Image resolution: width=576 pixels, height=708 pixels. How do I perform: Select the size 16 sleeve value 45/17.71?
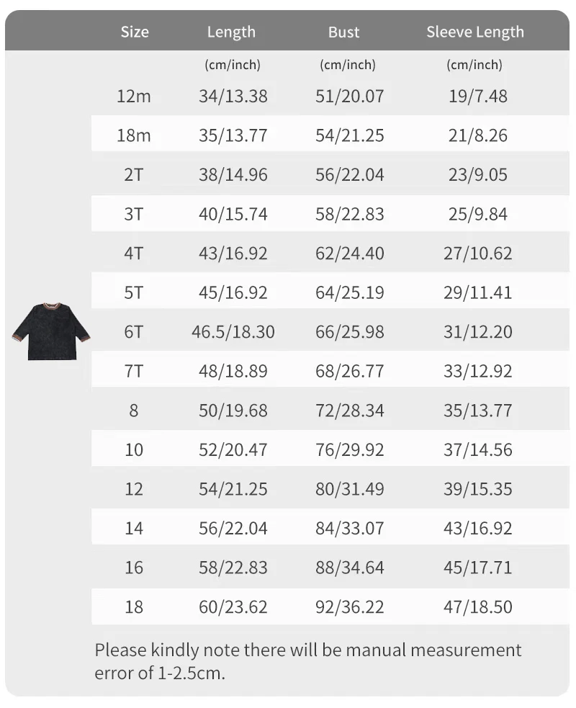[x=477, y=567]
